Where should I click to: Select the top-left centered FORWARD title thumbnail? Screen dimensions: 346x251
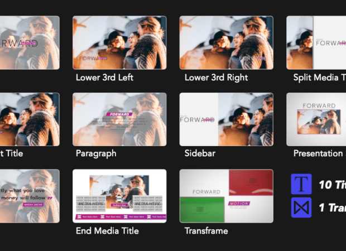click(x=30, y=42)
